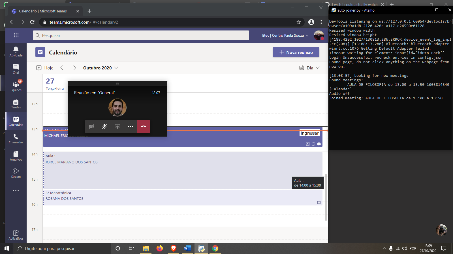Viewport: 453px width, 254px height.
Task: Turn on the camera in the meeting popup
Action: click(91, 126)
